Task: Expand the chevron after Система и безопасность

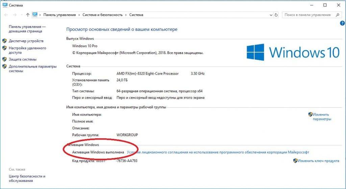Action: click(126, 15)
